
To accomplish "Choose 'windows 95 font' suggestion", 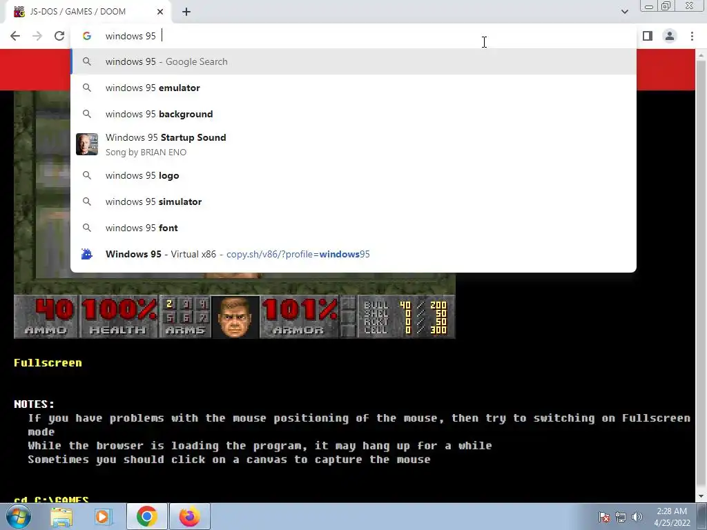I will click(353, 228).
